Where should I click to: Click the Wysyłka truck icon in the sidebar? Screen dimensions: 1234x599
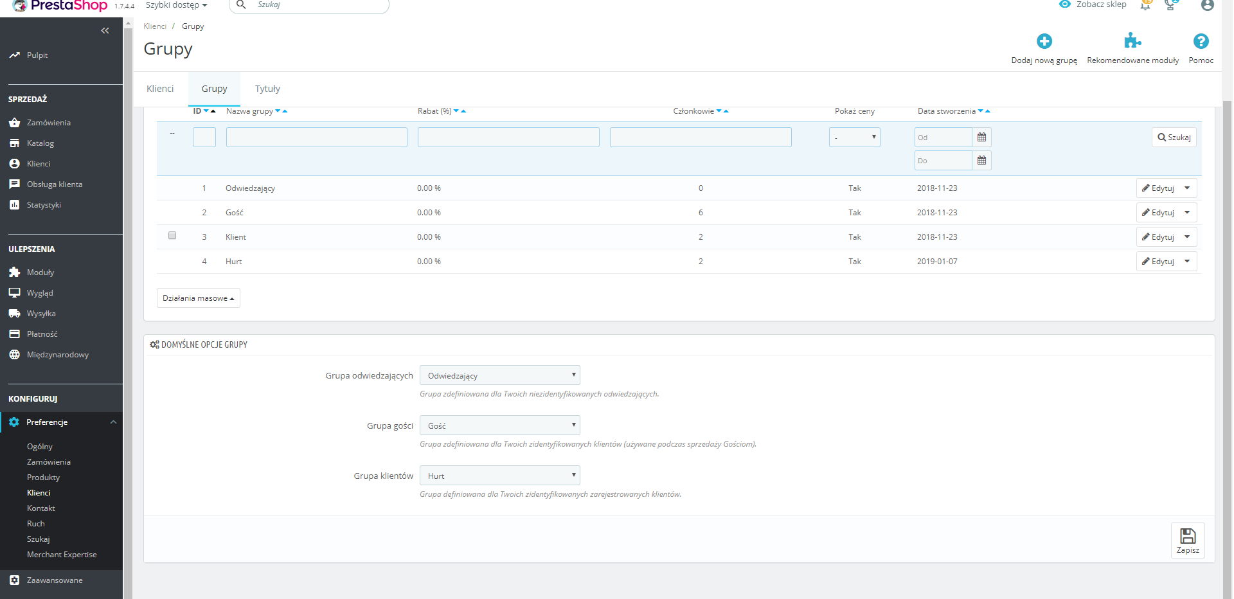14,314
